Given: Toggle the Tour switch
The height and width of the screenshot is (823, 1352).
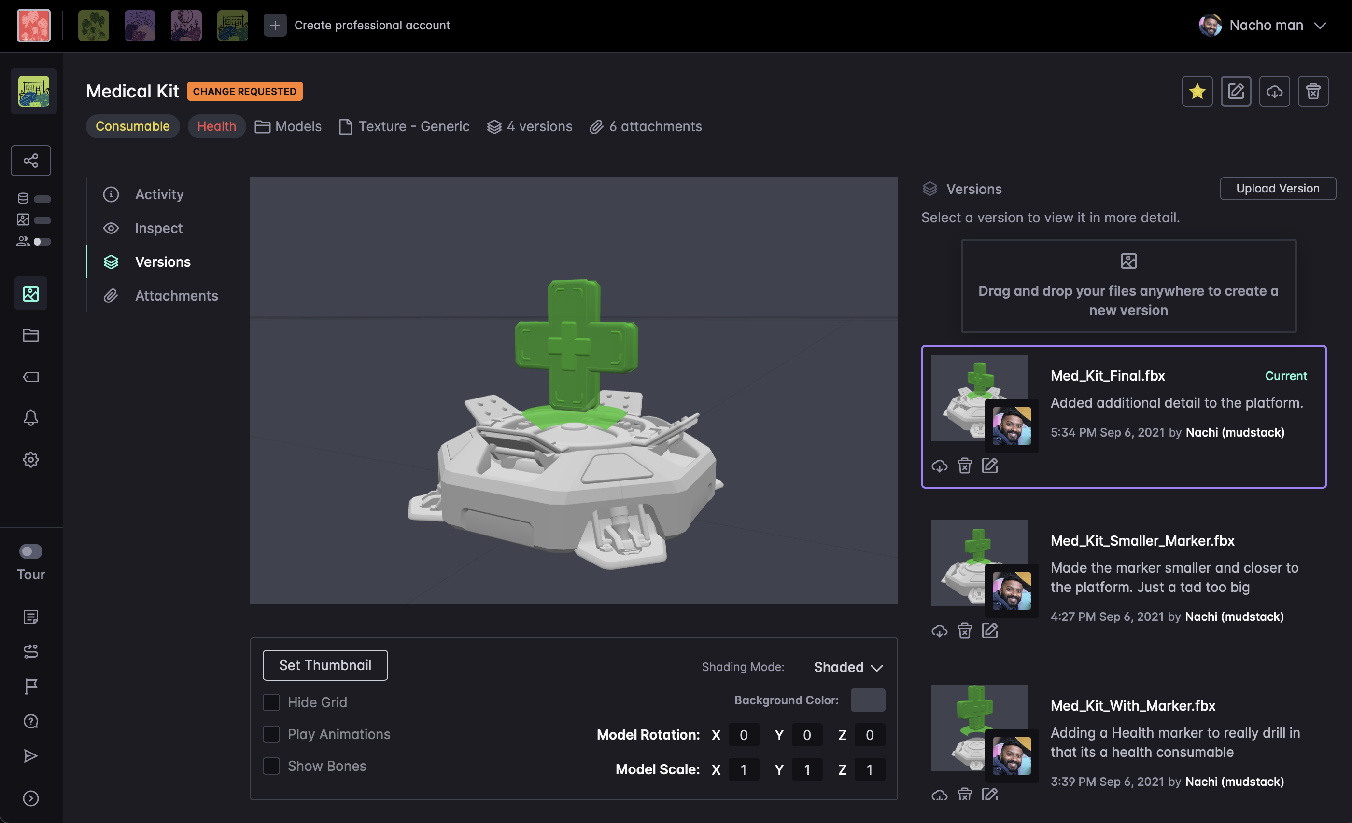Looking at the screenshot, I should tap(31, 551).
